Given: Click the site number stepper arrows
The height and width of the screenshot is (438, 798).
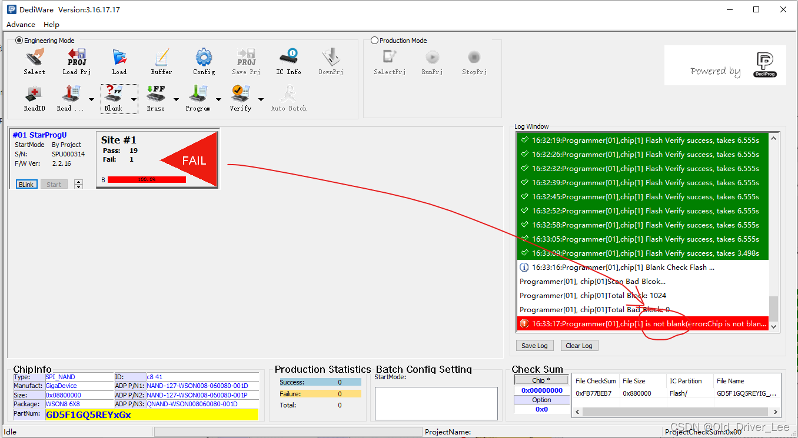Looking at the screenshot, I should [x=78, y=184].
